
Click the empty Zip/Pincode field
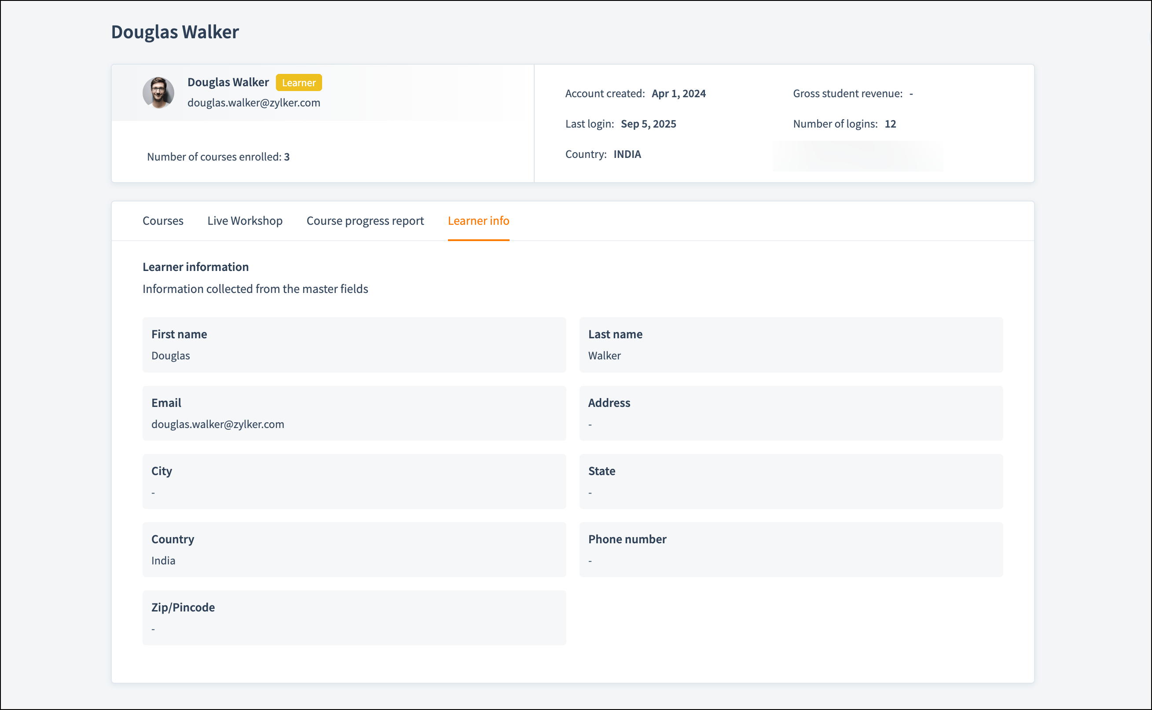354,618
